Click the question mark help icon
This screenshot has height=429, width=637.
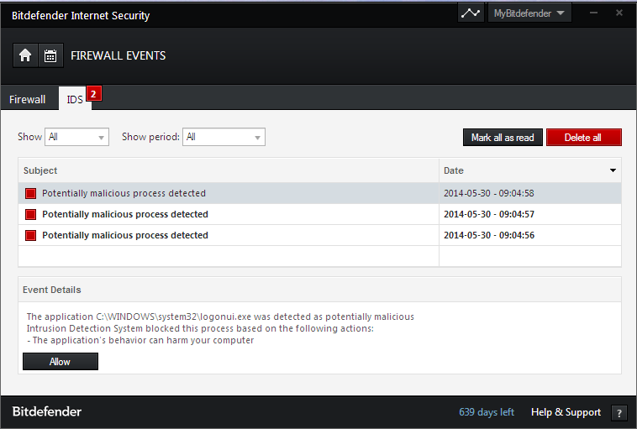click(x=619, y=413)
